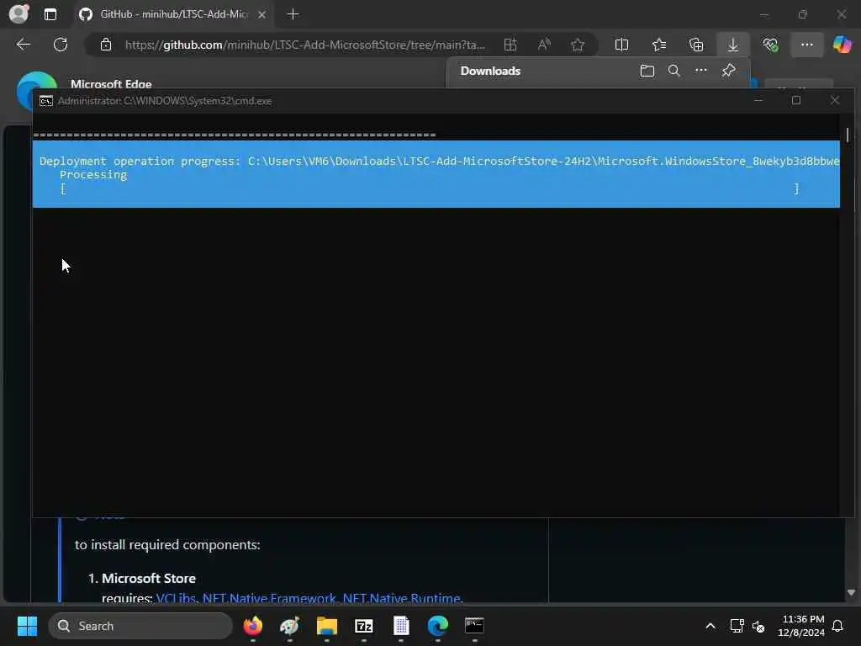Open the tab actions menu icon

[x=50, y=14]
